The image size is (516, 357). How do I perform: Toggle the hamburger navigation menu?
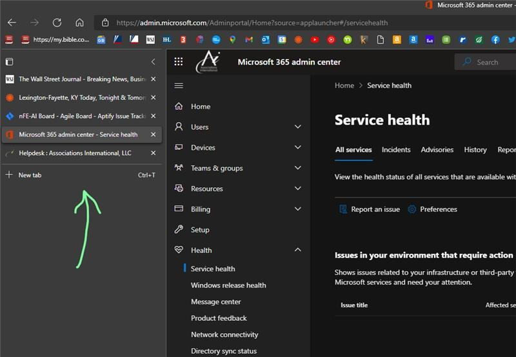click(179, 86)
